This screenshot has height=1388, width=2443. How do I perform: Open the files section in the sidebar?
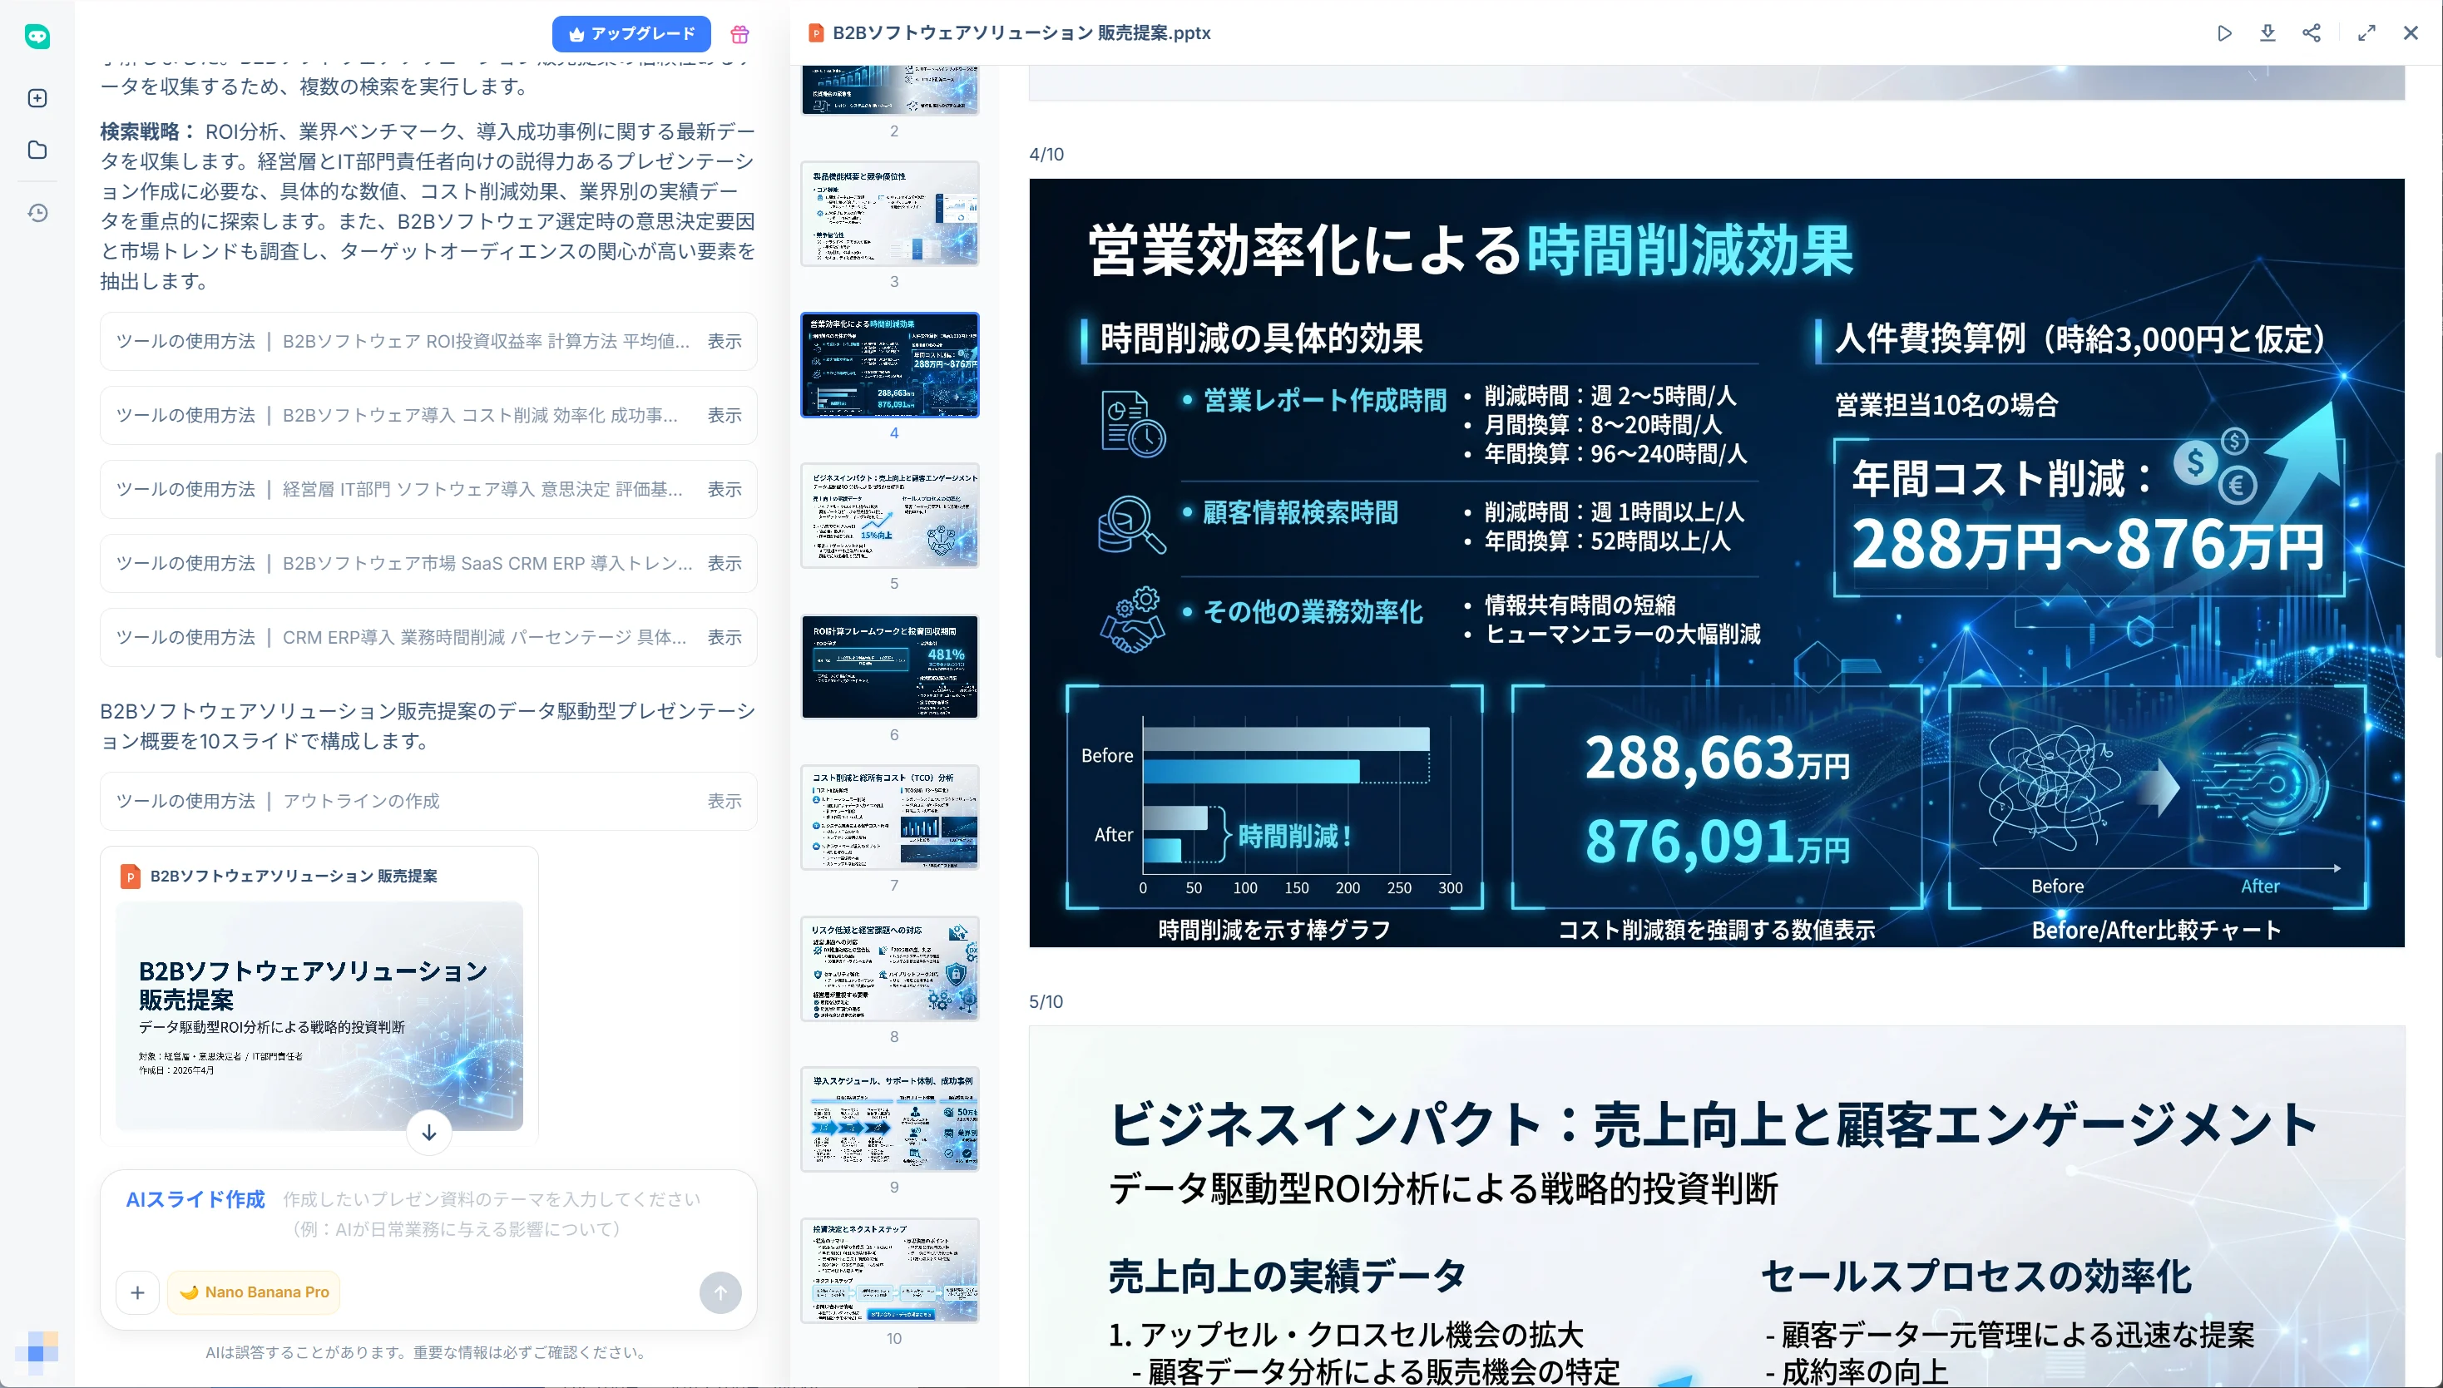click(x=37, y=150)
